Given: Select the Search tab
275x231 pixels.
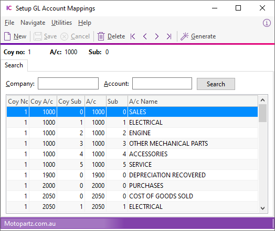Looking at the screenshot, I should click(14, 65).
